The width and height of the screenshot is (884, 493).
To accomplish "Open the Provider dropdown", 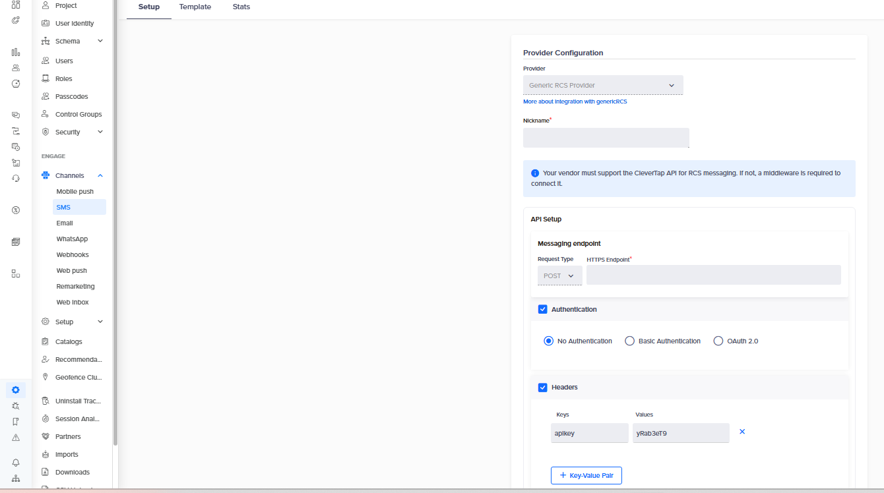I will (x=603, y=85).
